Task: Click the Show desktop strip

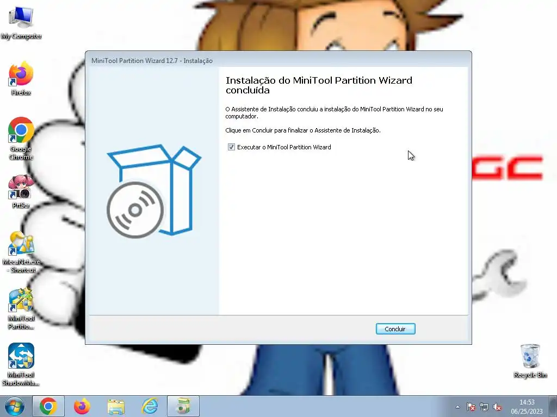Action: point(553,406)
